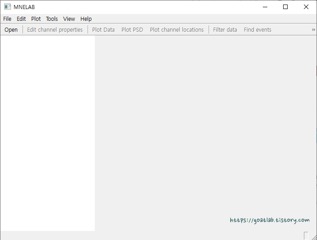Open the File menu
The image size is (317, 240).
7,19
